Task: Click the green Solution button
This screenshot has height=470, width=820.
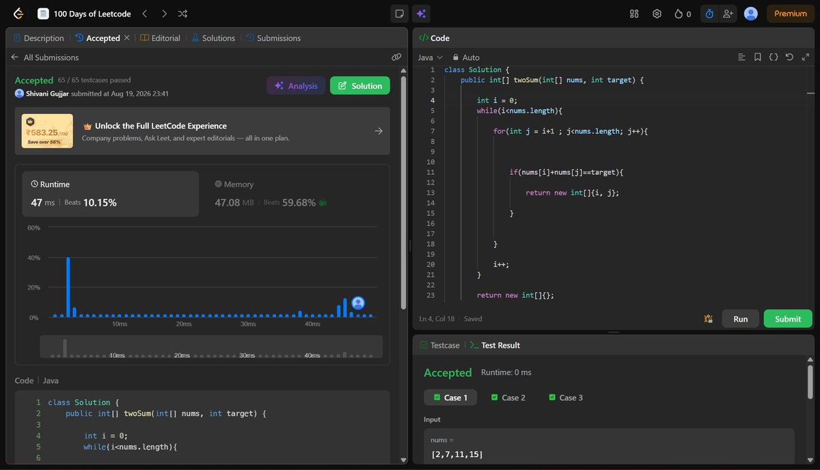Action: point(360,85)
